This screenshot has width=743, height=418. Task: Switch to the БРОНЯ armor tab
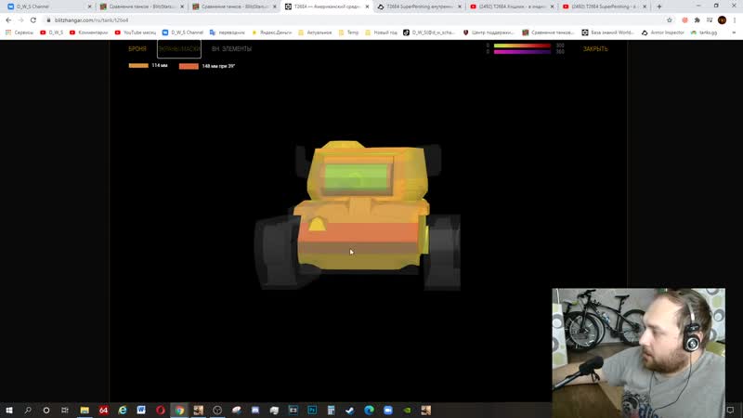137,48
